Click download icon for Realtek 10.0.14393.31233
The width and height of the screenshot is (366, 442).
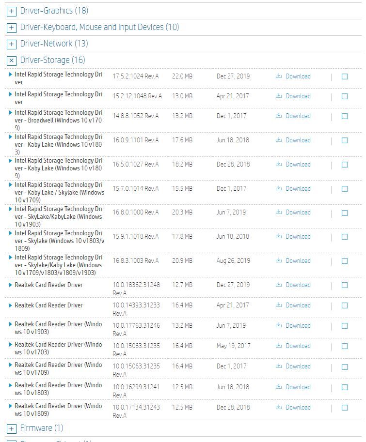tap(279, 305)
